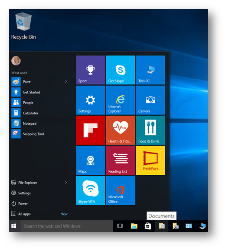Open the Reading List tile

click(x=121, y=160)
